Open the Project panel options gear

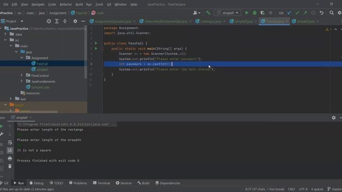(75, 21)
